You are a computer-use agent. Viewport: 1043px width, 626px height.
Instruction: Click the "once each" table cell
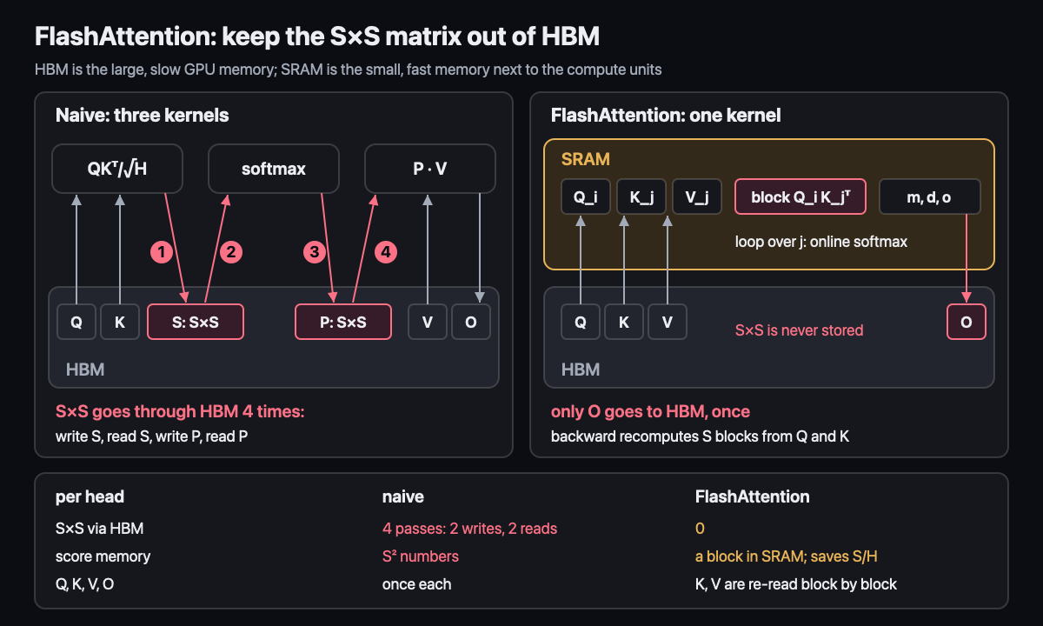(417, 584)
